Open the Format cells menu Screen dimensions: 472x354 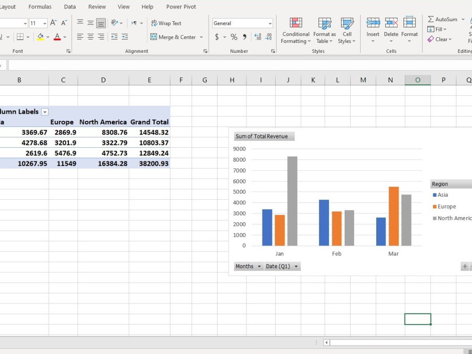click(x=409, y=30)
